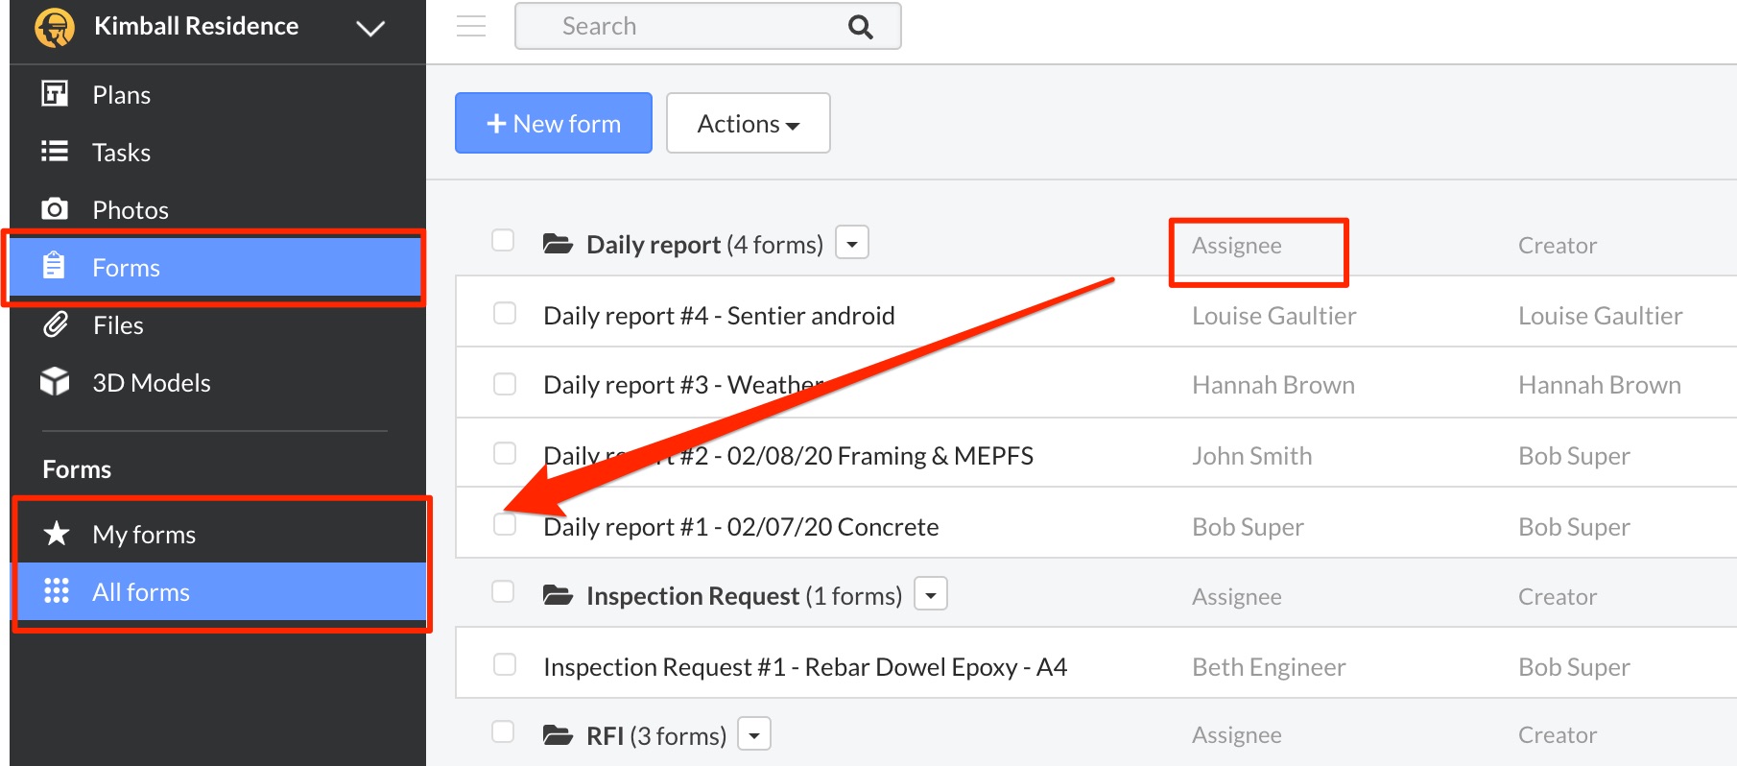The width and height of the screenshot is (1737, 766).
Task: Open the RFI folder dropdown arrow
Action: [754, 735]
